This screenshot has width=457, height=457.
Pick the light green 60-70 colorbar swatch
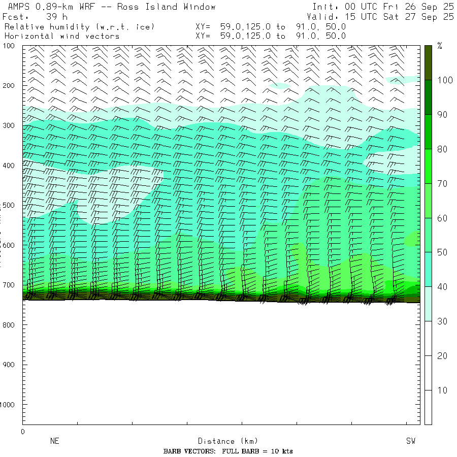(x=428, y=201)
